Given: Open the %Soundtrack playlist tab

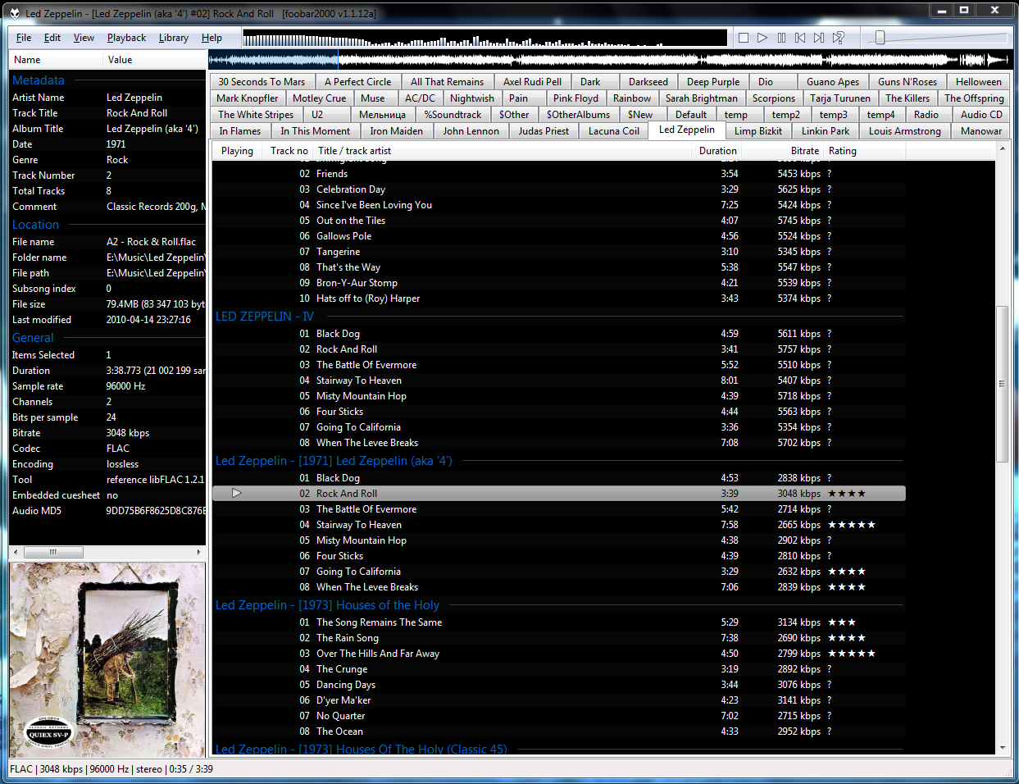Looking at the screenshot, I should point(453,115).
